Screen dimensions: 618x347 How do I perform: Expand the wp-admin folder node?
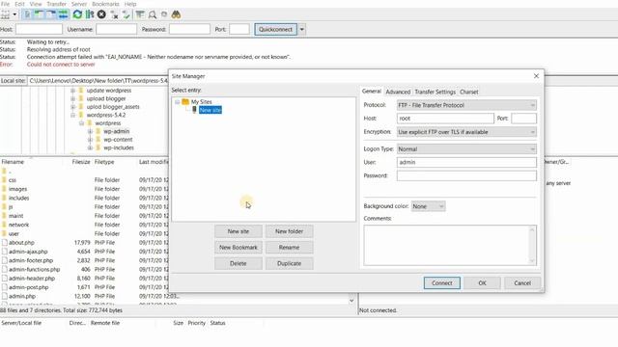click(x=90, y=131)
